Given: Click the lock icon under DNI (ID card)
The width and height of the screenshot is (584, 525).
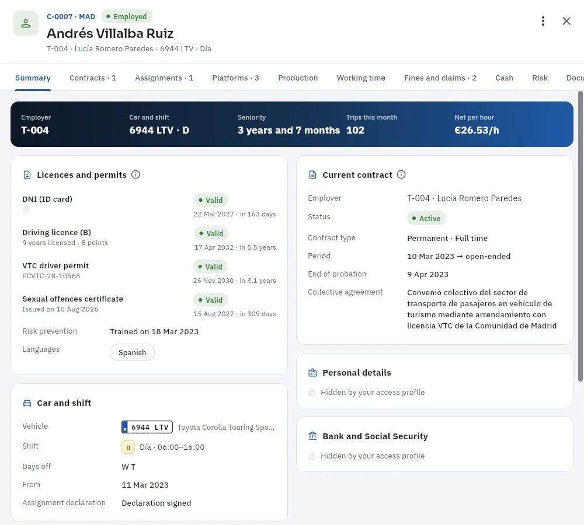Looking at the screenshot, I should click(x=26, y=209).
